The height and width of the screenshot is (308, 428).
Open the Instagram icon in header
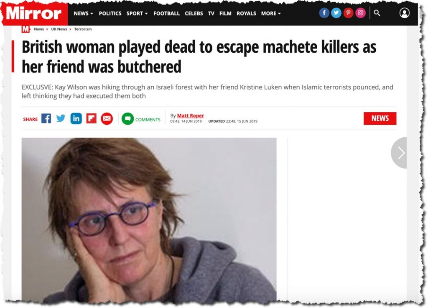[x=360, y=13]
